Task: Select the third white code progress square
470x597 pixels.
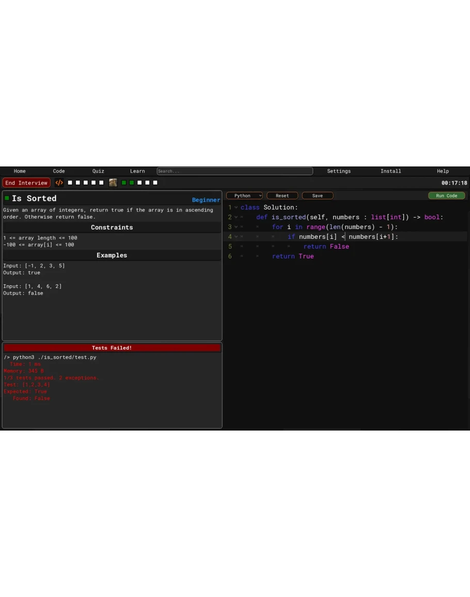Action: click(x=86, y=182)
